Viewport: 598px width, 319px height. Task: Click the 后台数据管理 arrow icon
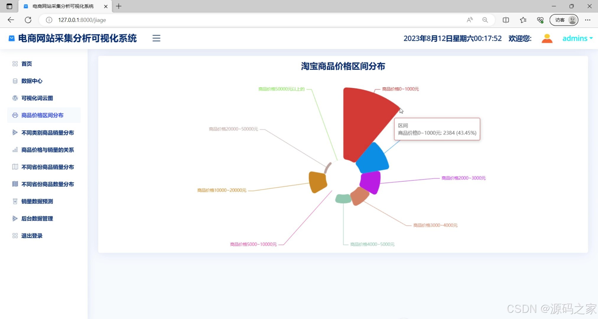(15, 218)
